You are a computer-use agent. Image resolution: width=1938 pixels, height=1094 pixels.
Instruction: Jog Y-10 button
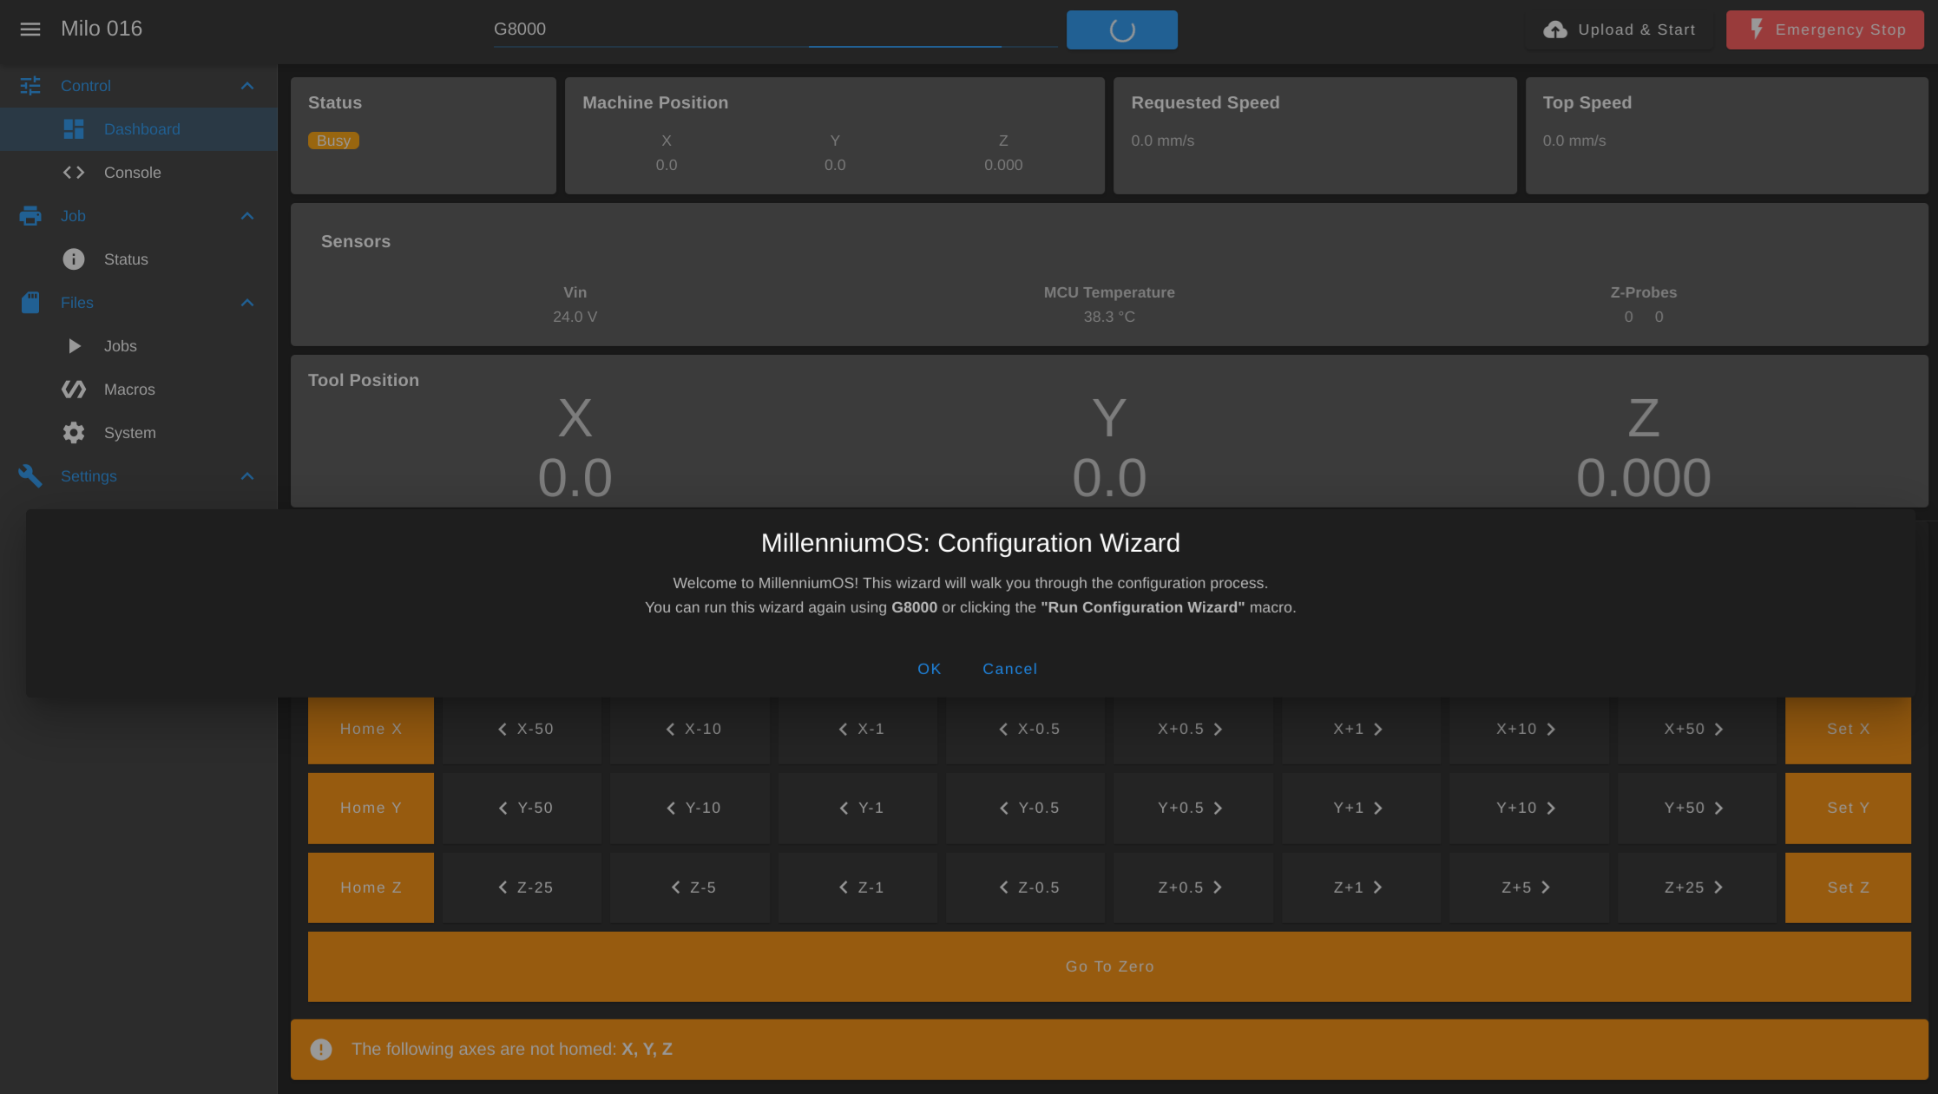690,809
